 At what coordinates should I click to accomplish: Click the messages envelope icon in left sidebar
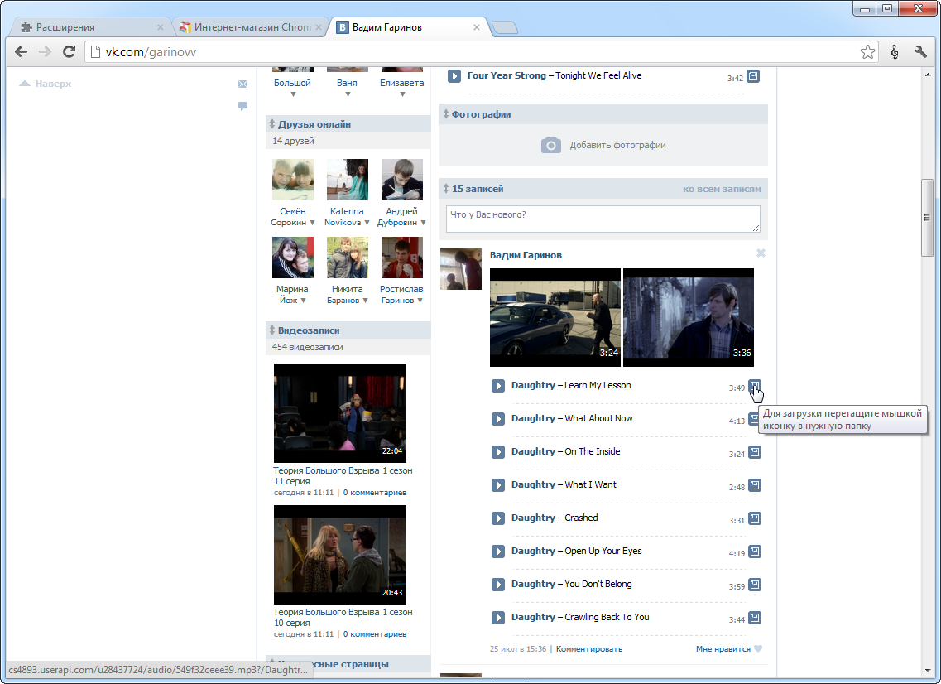(x=243, y=84)
